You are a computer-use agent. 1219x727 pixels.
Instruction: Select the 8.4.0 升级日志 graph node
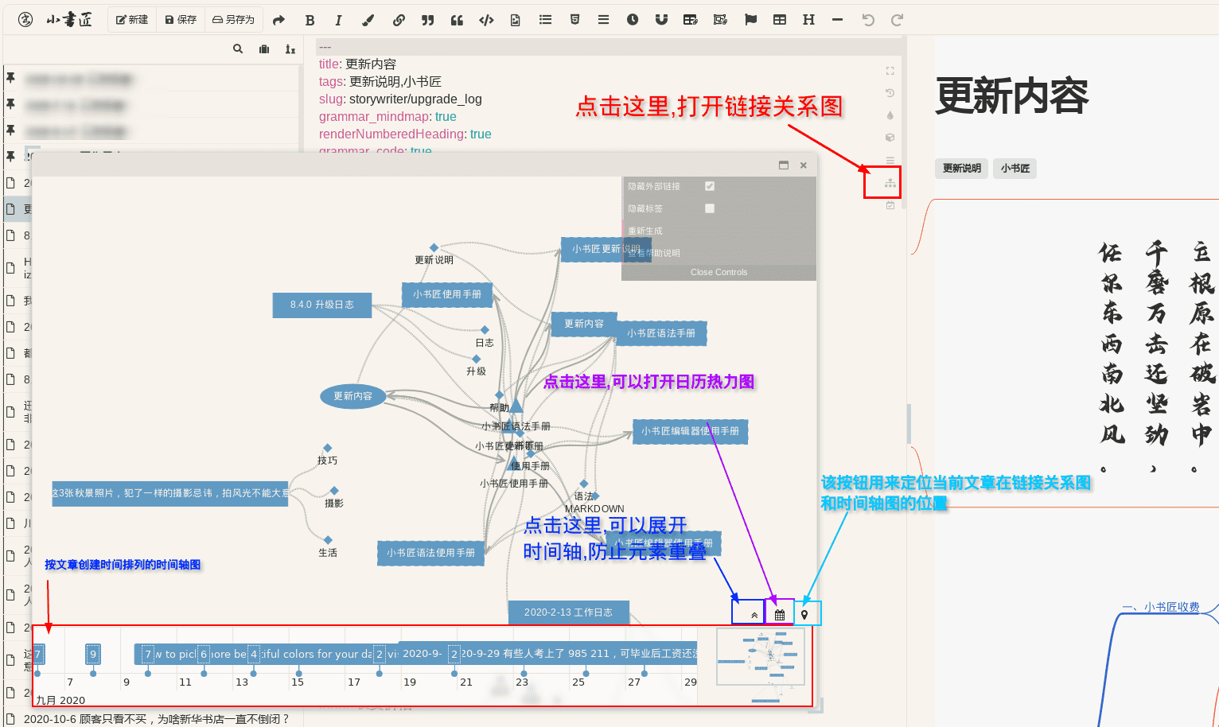(x=322, y=305)
